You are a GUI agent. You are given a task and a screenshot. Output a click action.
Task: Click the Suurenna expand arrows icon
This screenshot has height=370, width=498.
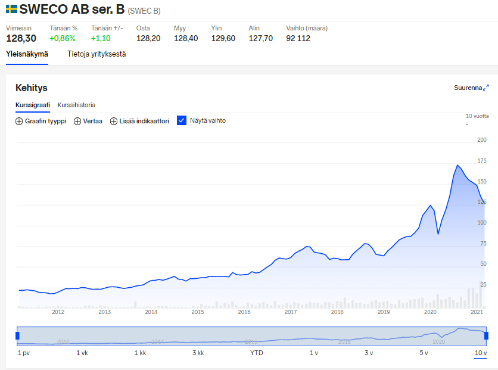486,88
